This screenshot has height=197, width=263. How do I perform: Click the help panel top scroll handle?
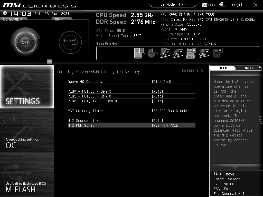click(x=235, y=73)
